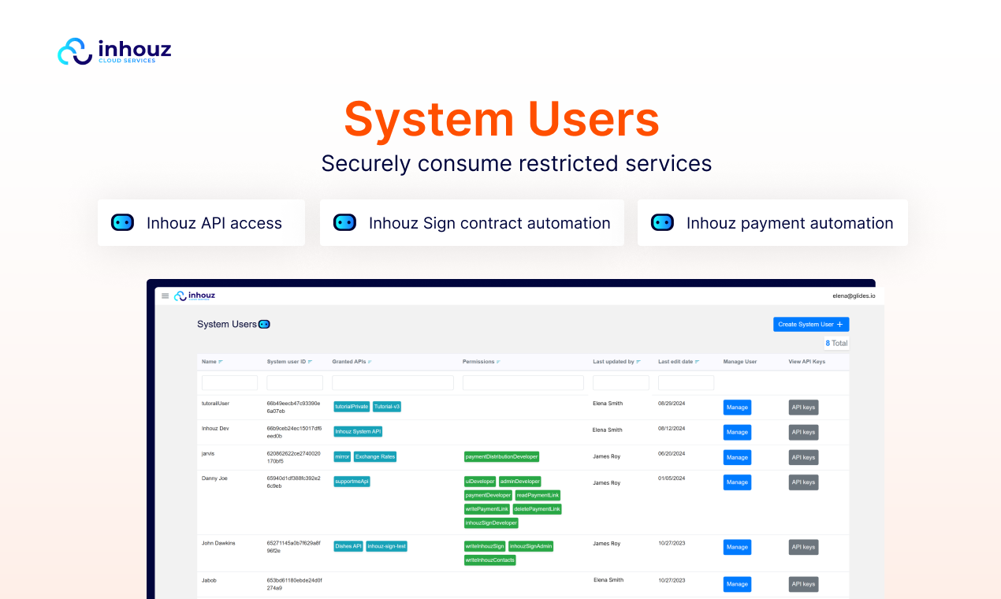This screenshot has height=599, width=1001.
Task: Click the mirror API tag
Action: click(342, 456)
